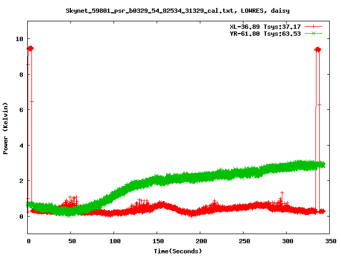Click the green cross legend sample line
Image resolution: width=341 pixels, height=256 pixels.
[313, 34]
